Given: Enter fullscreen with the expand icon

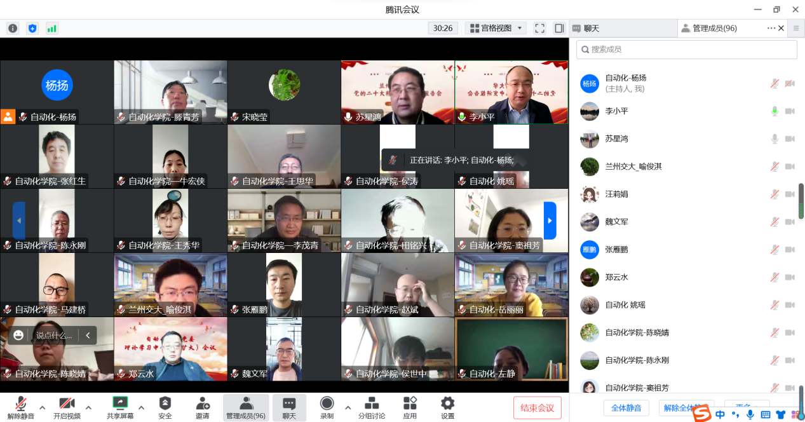Looking at the screenshot, I should 539,29.
